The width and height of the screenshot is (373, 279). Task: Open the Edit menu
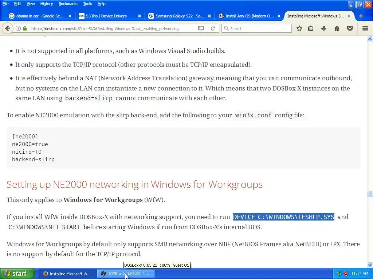tap(17, 4)
